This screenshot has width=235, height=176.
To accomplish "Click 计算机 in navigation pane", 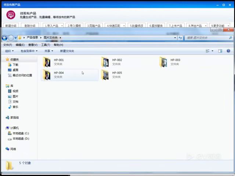I will (15, 128).
